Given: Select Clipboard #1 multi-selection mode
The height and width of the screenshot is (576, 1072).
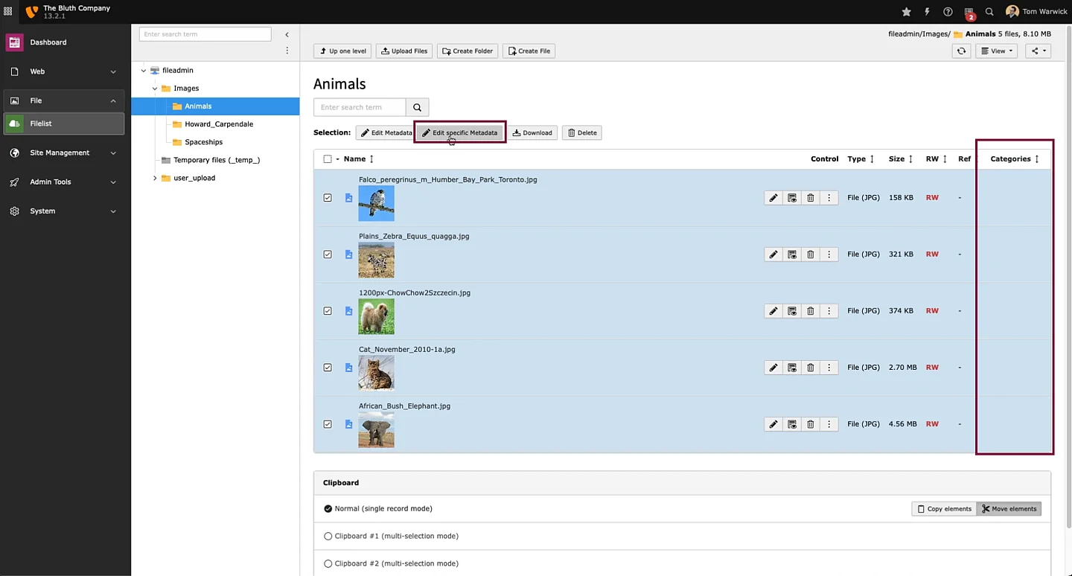Looking at the screenshot, I should click(328, 536).
